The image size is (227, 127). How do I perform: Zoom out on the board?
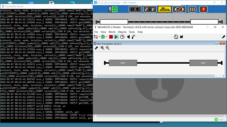point(108,48)
